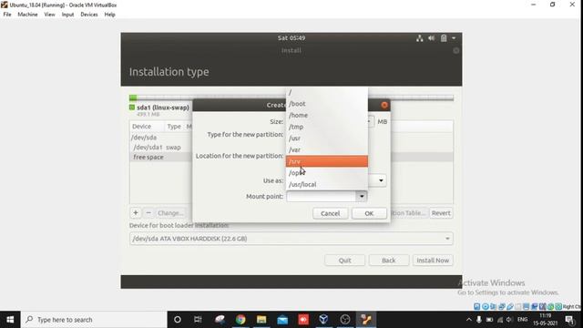Select the highlighted /srv mount point
The image size is (583, 328).
click(327, 161)
